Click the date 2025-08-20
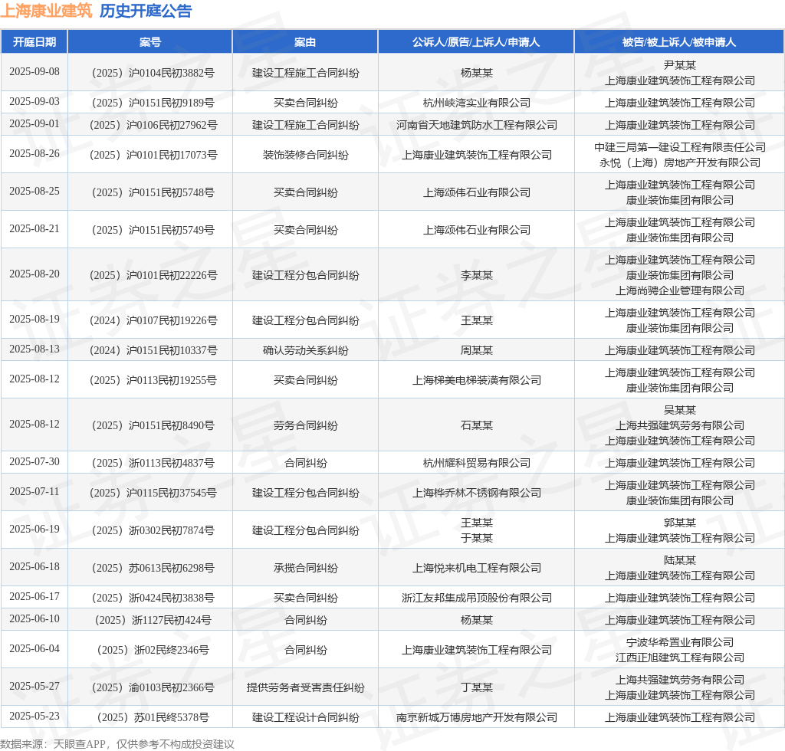The height and width of the screenshot is (751, 785). click(34, 274)
